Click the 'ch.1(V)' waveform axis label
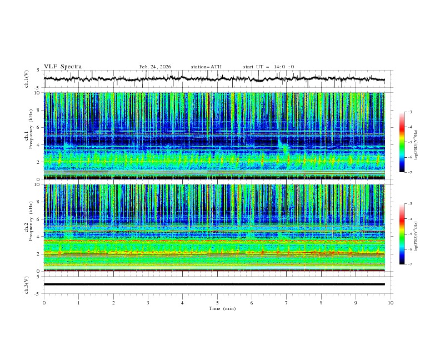Screen dimensions: 440x340 tap(27, 79)
